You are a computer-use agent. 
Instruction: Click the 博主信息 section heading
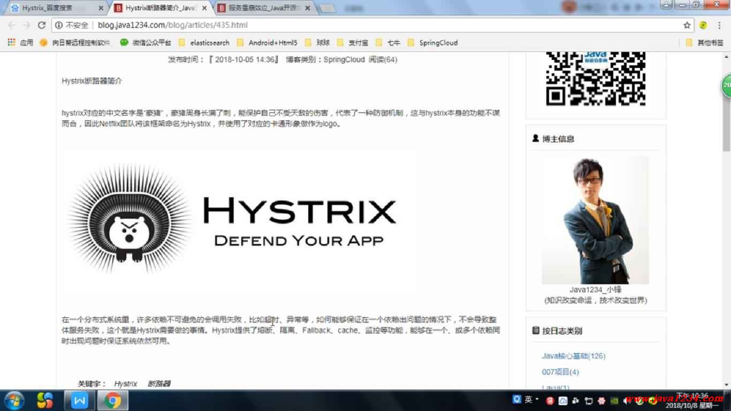click(x=558, y=139)
